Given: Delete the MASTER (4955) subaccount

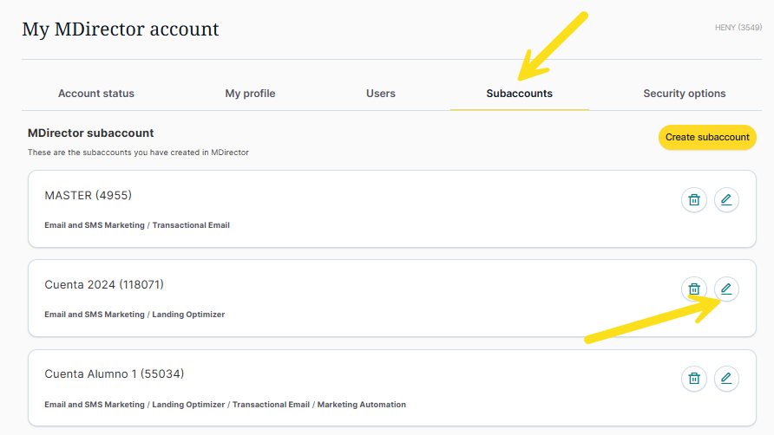Looking at the screenshot, I should (x=693, y=200).
